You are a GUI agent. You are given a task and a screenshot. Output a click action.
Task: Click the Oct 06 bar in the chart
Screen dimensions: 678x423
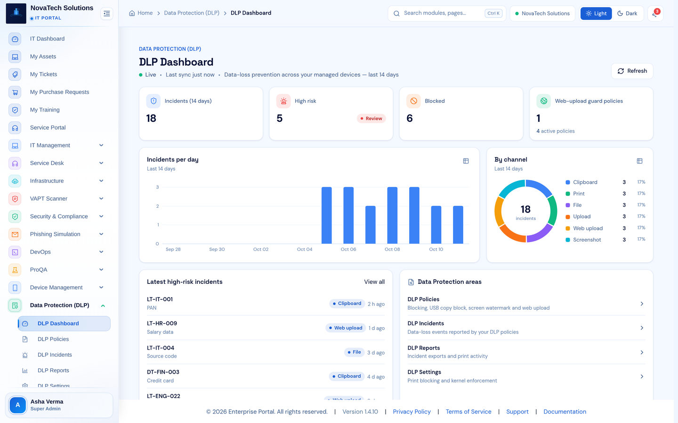click(x=348, y=215)
